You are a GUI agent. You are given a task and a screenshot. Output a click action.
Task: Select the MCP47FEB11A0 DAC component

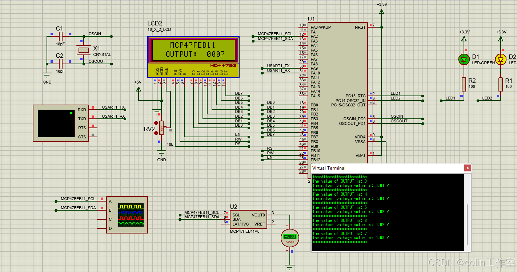[x=248, y=220]
